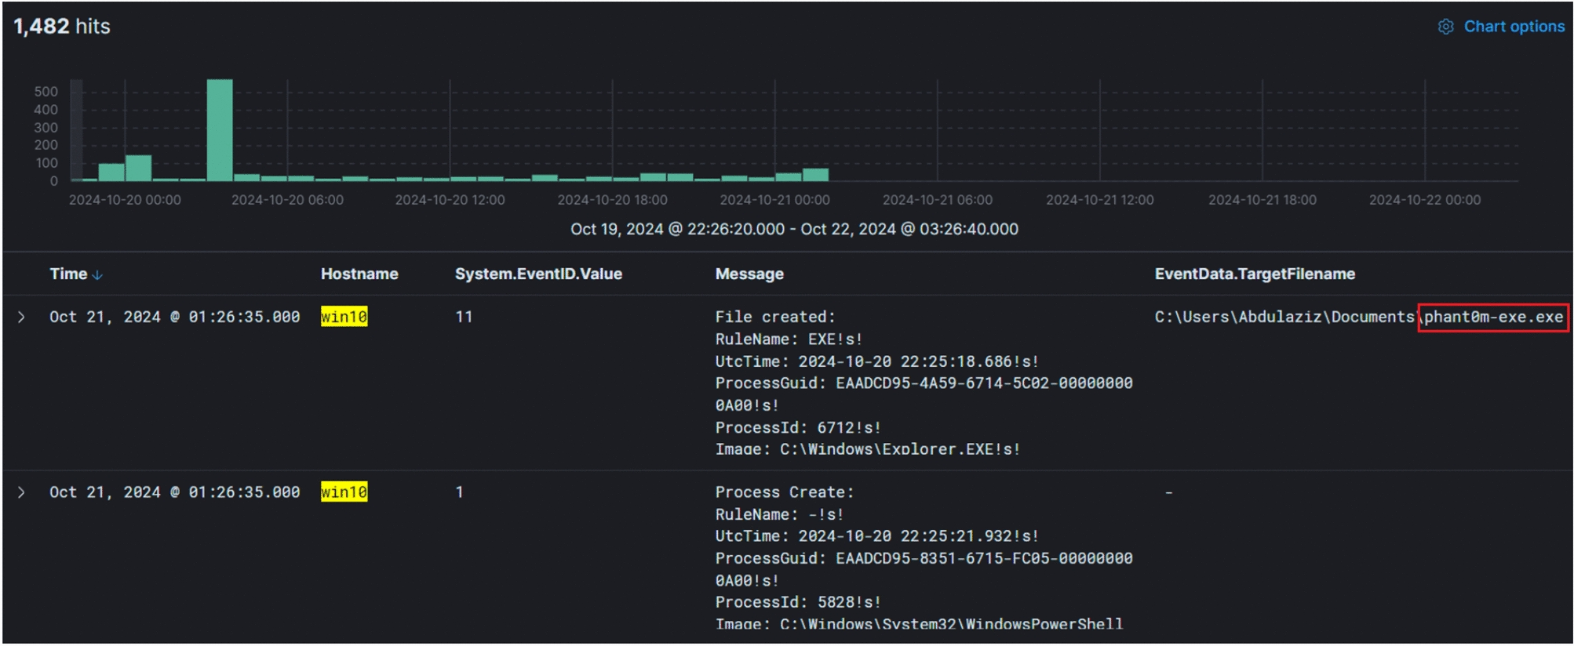Click the phant0m-exe.exe filename
Image resolution: width=1574 pixels, height=646 pixels.
[1492, 318]
